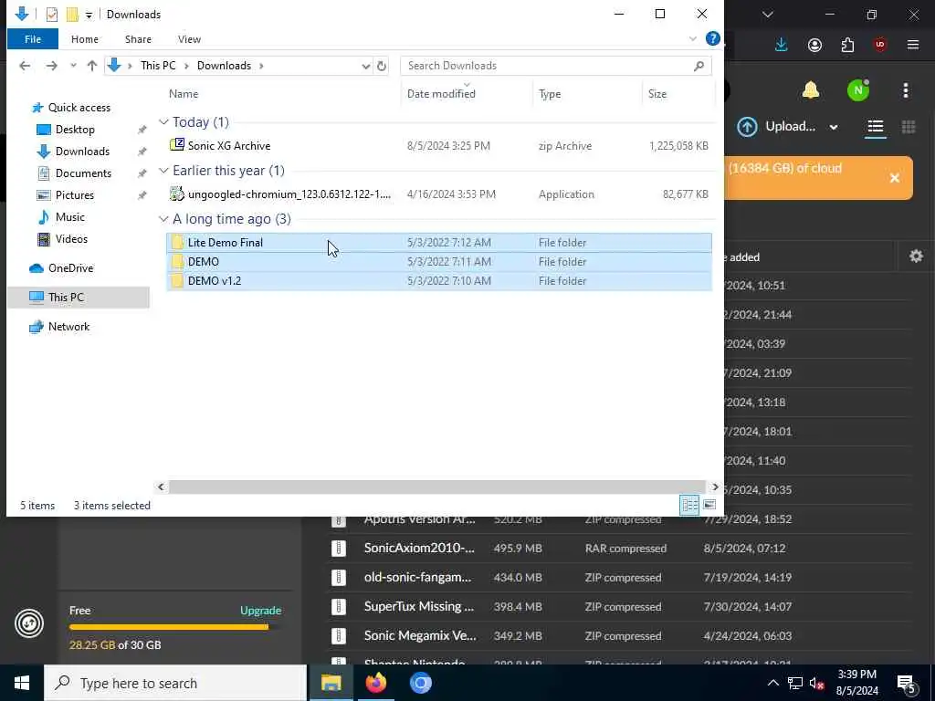The height and width of the screenshot is (701, 935).
Task: Click the DEMO v1.2 folder icon
Action: point(178,280)
